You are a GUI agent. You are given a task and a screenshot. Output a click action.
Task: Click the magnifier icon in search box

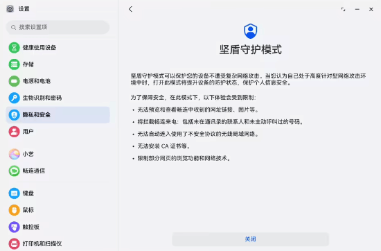[x=14, y=27]
